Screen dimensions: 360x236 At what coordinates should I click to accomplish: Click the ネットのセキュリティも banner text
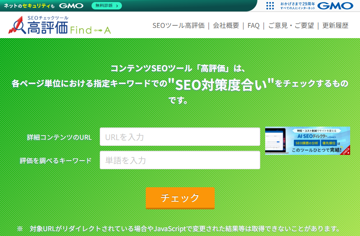click(29, 6)
